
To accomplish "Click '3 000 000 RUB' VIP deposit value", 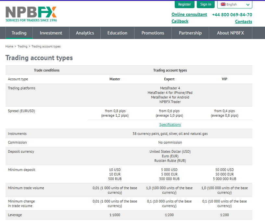I will 224,179.
